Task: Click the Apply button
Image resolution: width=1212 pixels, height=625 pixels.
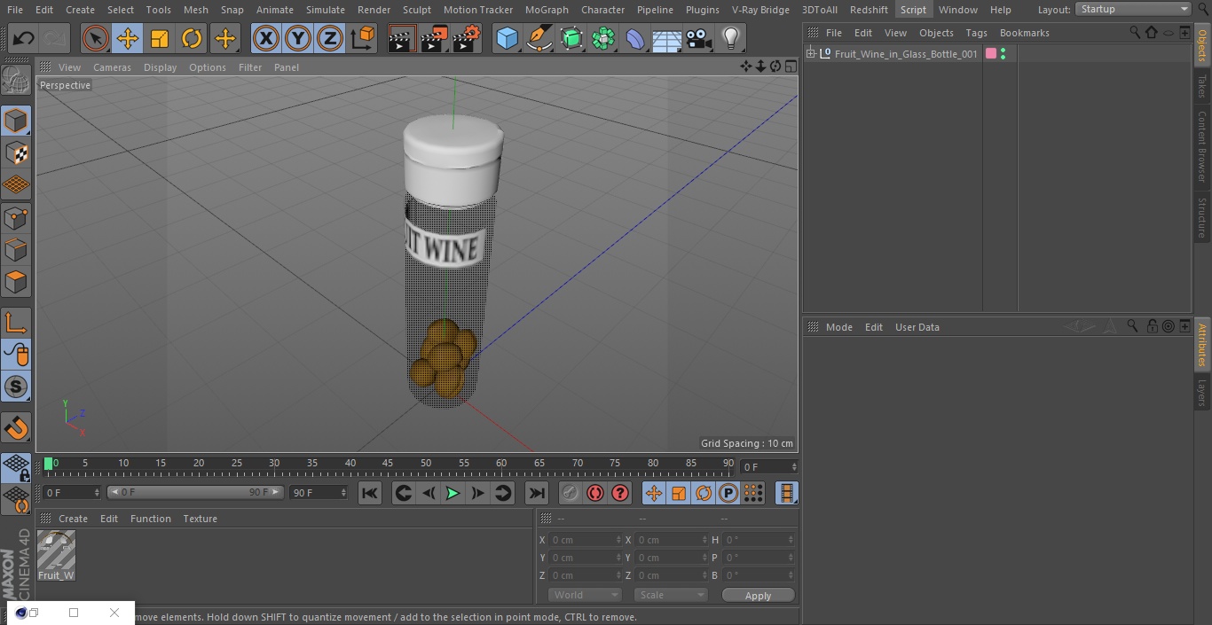Action: coord(758,595)
